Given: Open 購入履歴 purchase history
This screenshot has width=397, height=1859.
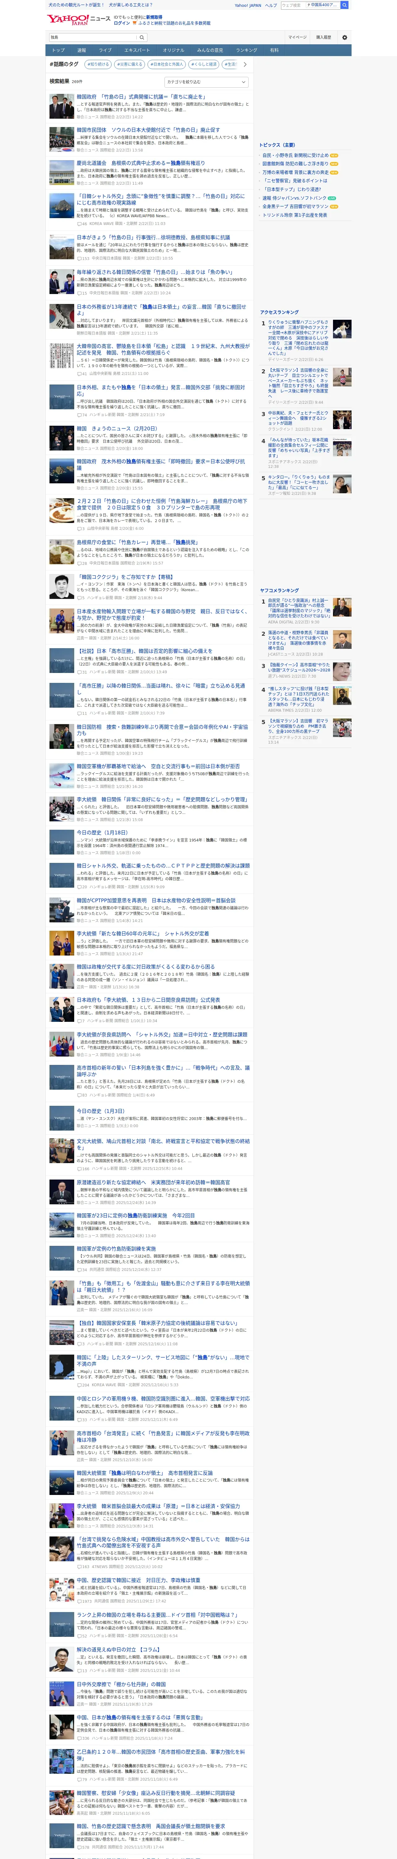Looking at the screenshot, I should pos(323,37).
